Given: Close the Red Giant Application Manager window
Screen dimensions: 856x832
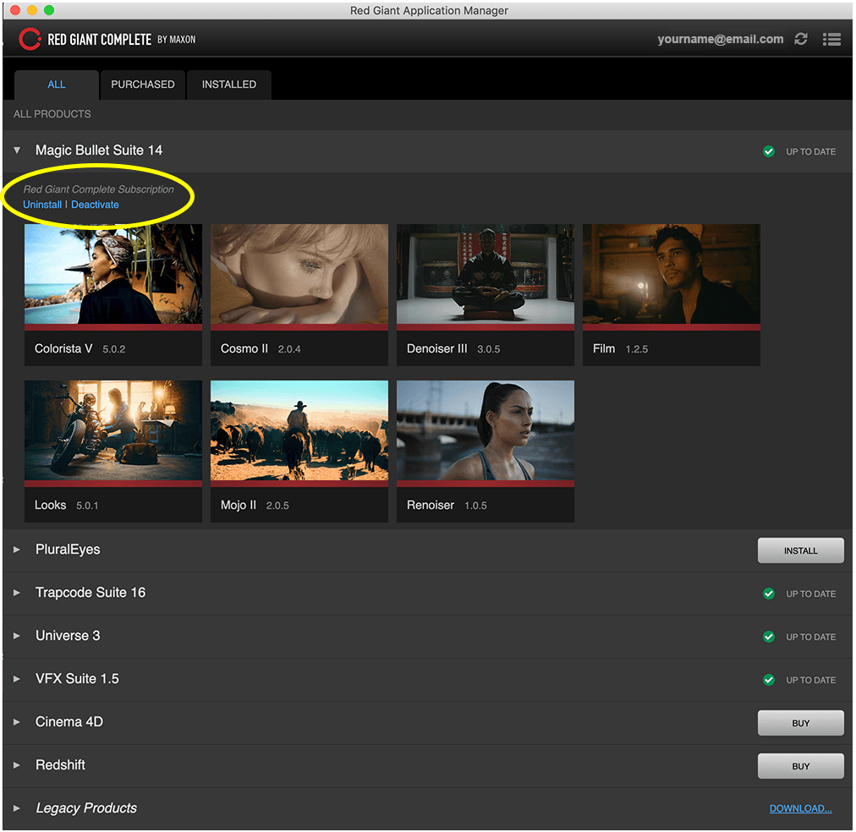Looking at the screenshot, I should pyautogui.click(x=15, y=10).
